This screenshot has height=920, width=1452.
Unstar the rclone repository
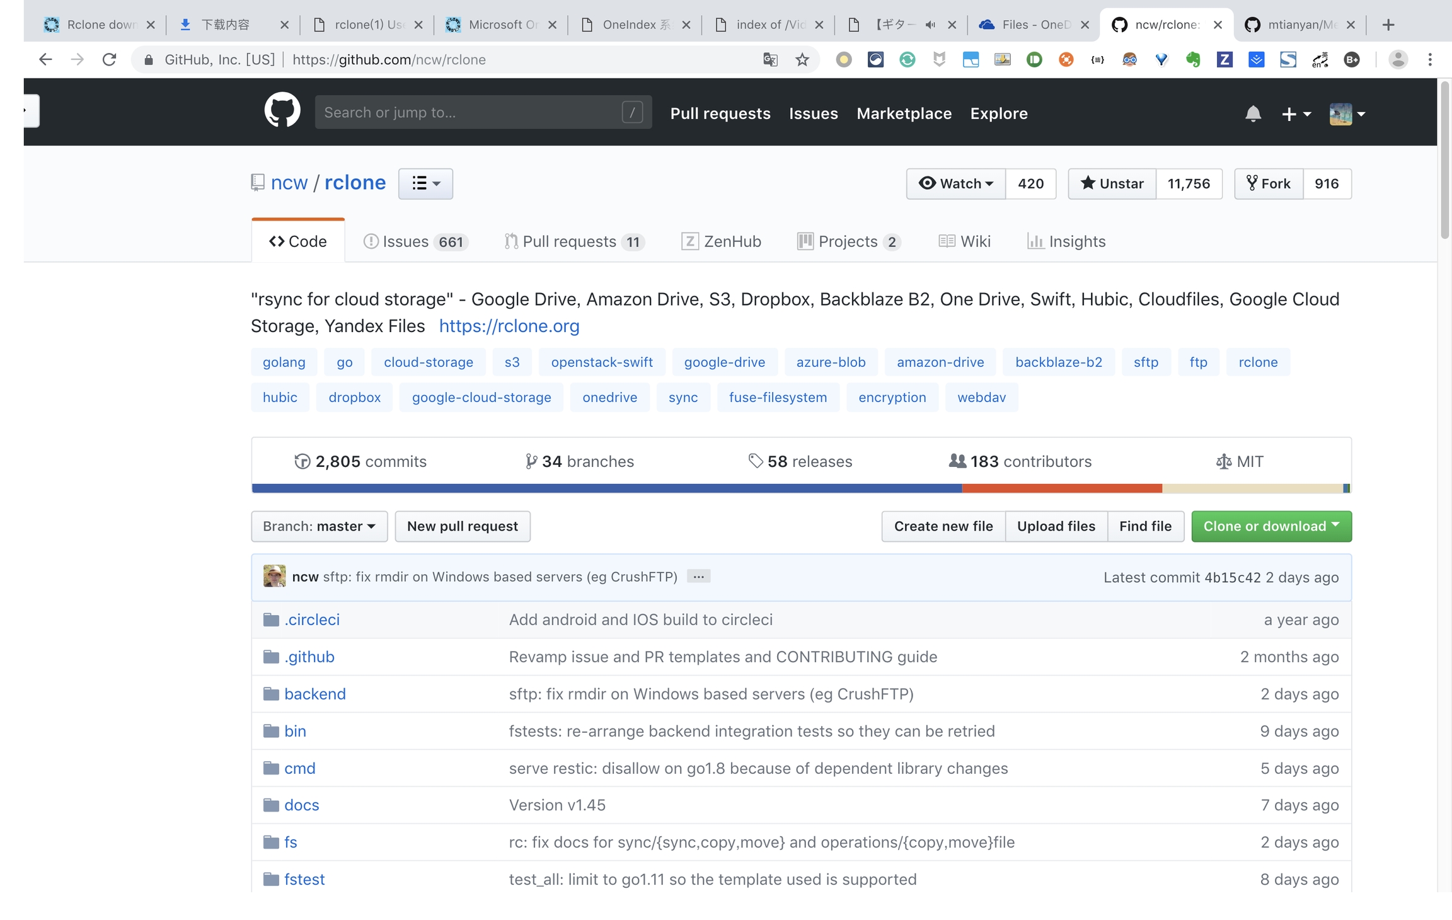point(1112,183)
